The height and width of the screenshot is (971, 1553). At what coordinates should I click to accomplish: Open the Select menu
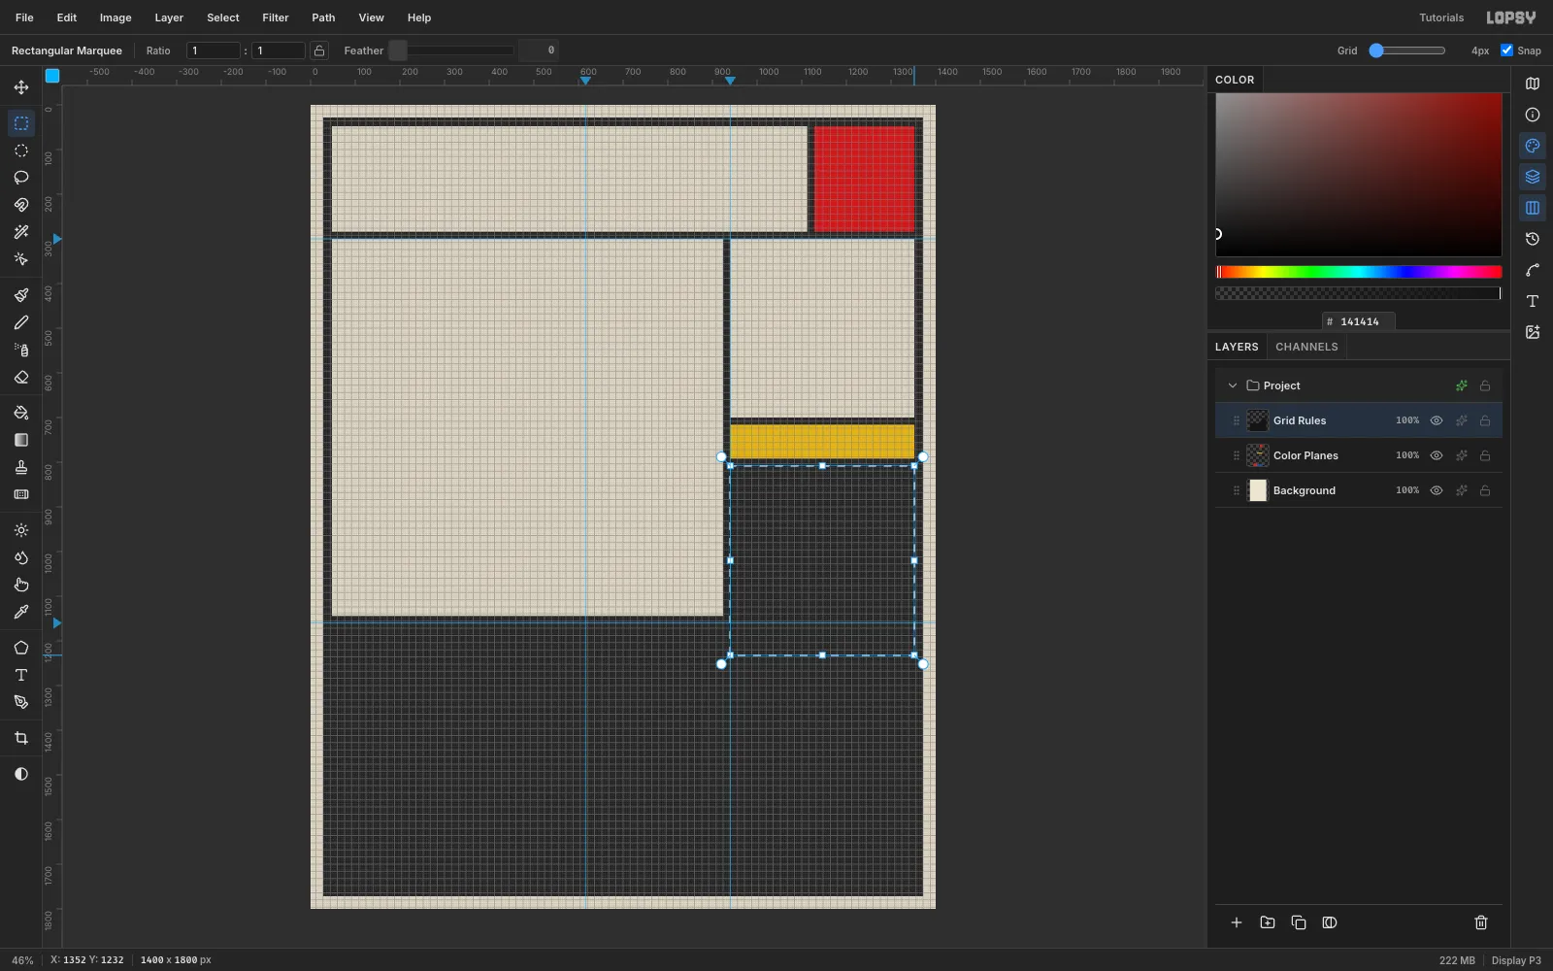click(223, 17)
